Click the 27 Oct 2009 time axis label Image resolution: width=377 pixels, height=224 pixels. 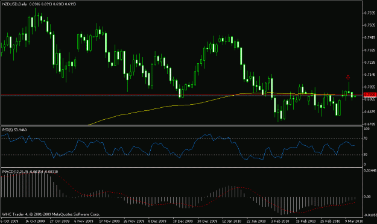pos(60,221)
